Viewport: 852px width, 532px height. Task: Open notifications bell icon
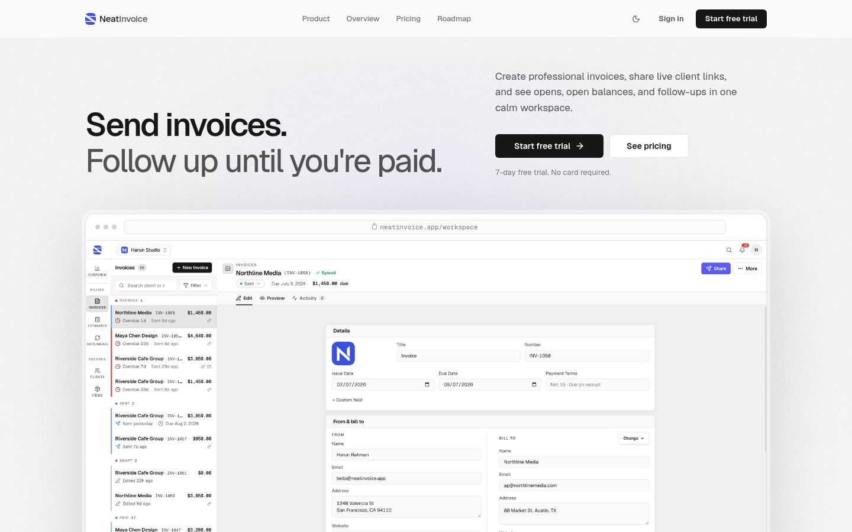(x=743, y=250)
